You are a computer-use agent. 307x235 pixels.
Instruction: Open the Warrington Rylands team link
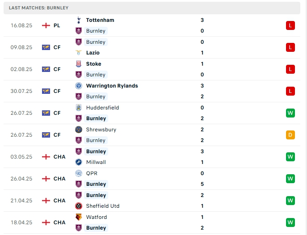click(112, 86)
